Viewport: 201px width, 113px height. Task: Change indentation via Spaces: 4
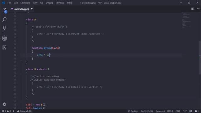click(160, 111)
